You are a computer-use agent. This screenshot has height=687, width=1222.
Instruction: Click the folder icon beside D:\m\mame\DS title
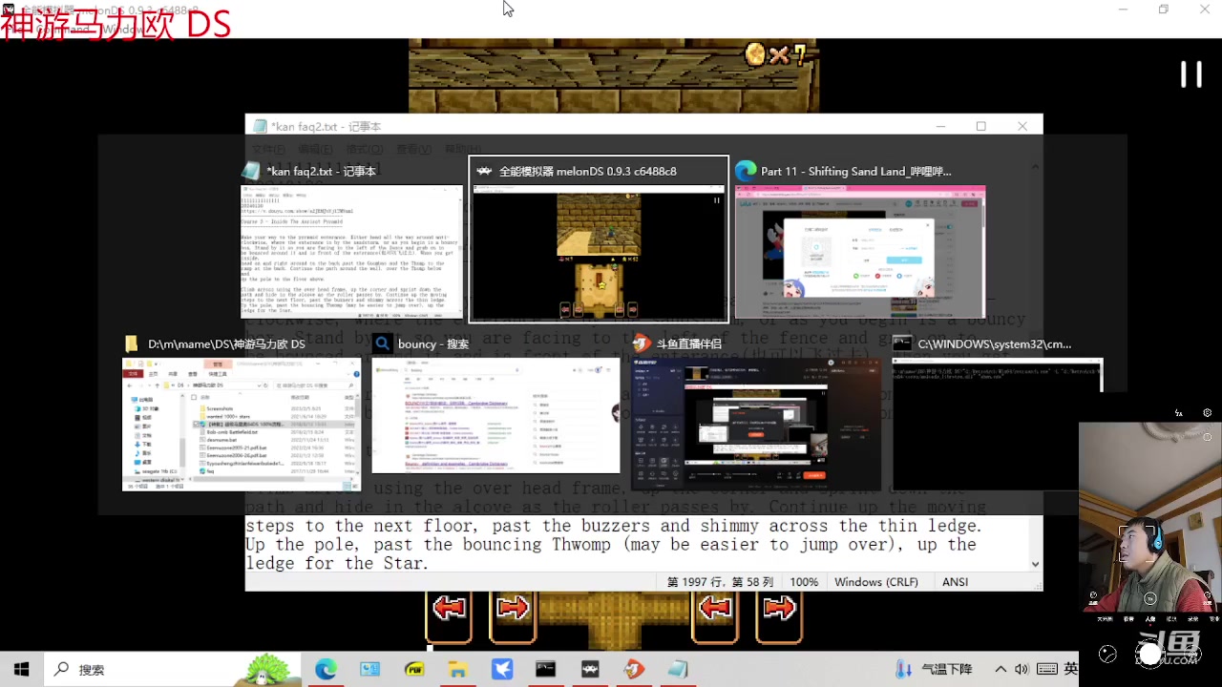[132, 344]
